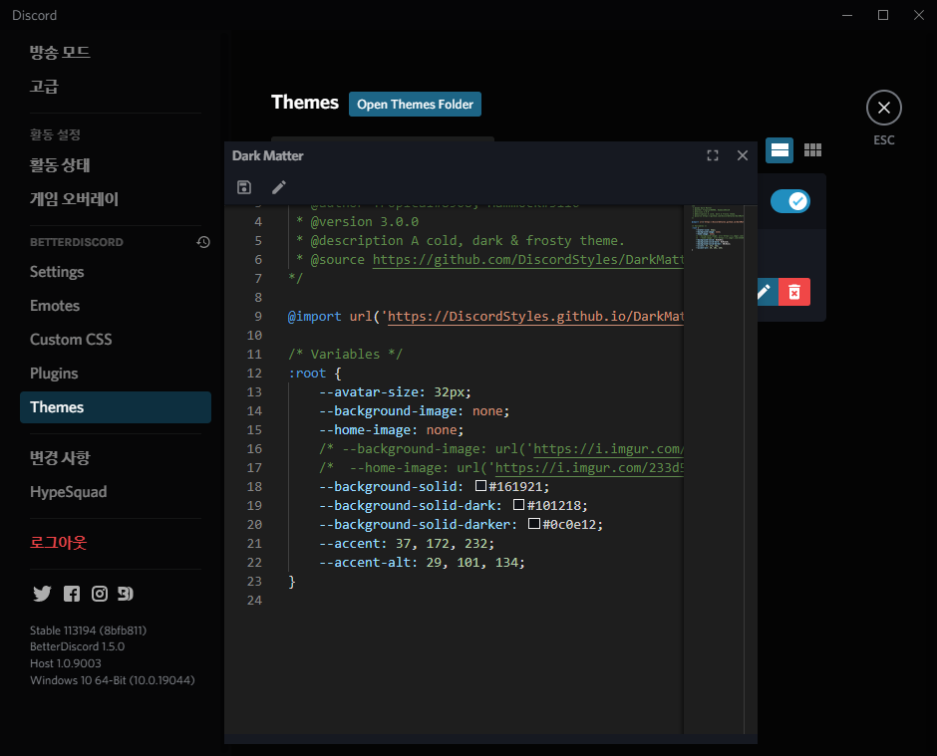Click line number 12 in gutter
Viewport: 937px width, 756px height.
coord(254,374)
